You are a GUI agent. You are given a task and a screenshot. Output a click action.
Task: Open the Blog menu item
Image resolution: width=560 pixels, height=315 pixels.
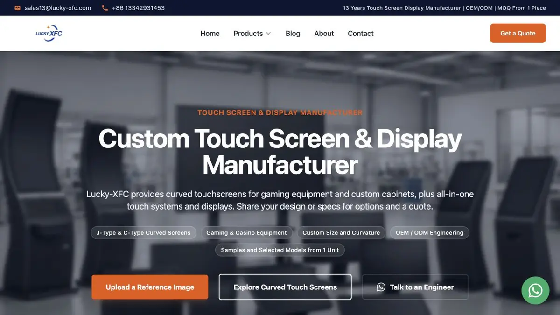(293, 34)
